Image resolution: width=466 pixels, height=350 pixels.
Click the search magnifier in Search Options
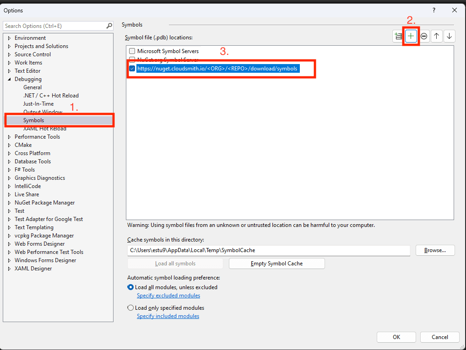click(x=109, y=26)
